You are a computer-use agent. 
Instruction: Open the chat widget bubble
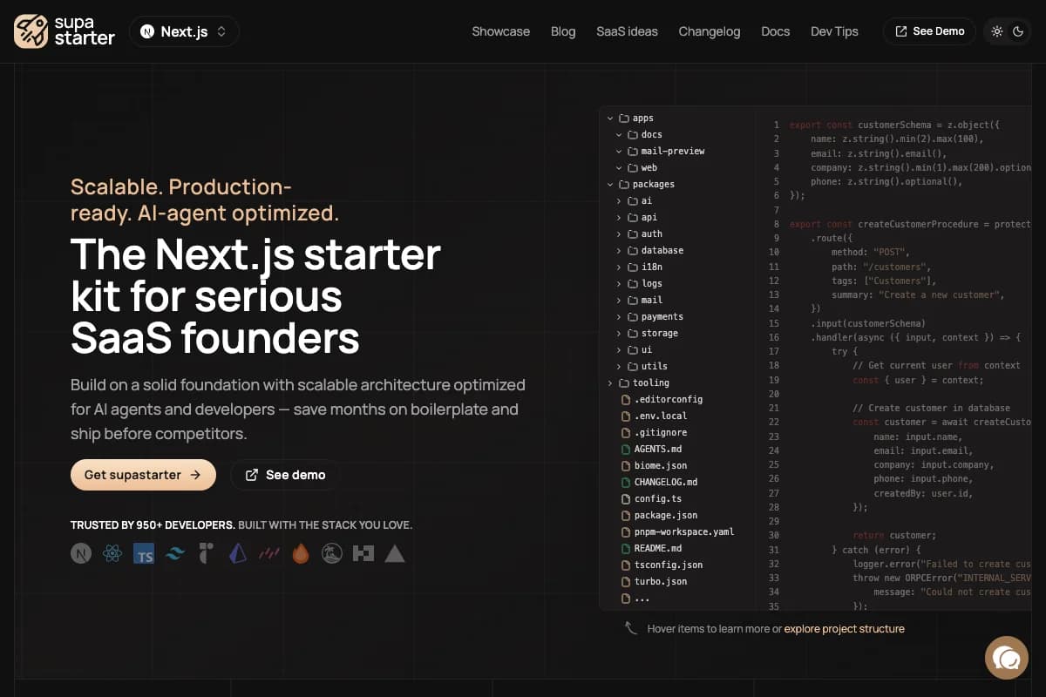pos(1006,658)
